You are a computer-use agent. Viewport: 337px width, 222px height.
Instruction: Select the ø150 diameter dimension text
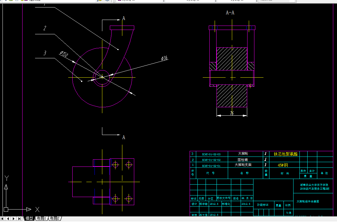pyautogui.click(x=64, y=54)
